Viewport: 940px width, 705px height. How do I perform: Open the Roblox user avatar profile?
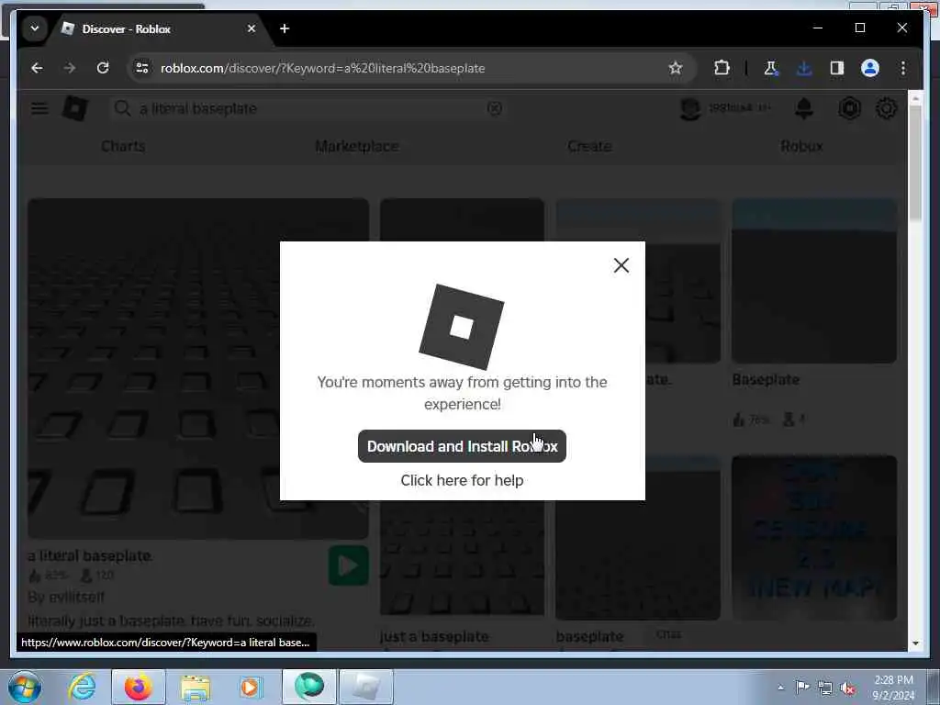point(690,108)
